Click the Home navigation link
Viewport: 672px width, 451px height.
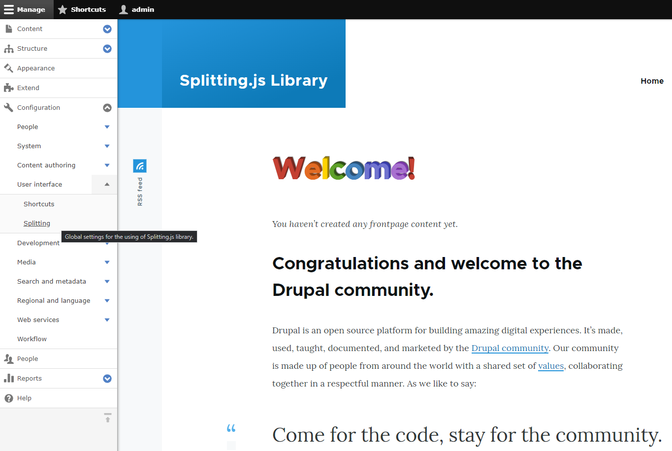652,81
